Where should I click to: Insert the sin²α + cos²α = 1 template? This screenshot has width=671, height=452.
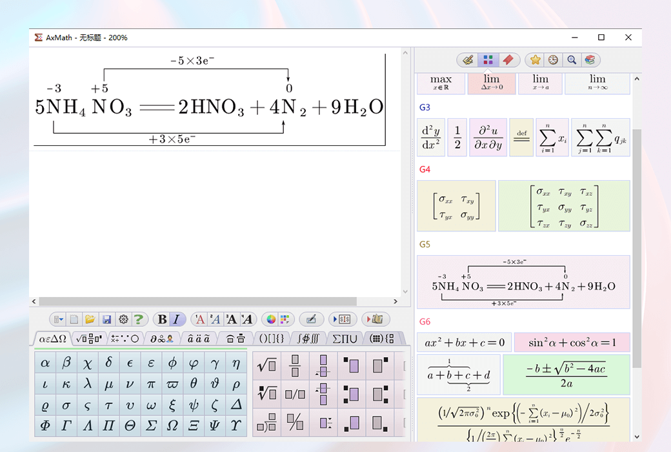click(572, 342)
